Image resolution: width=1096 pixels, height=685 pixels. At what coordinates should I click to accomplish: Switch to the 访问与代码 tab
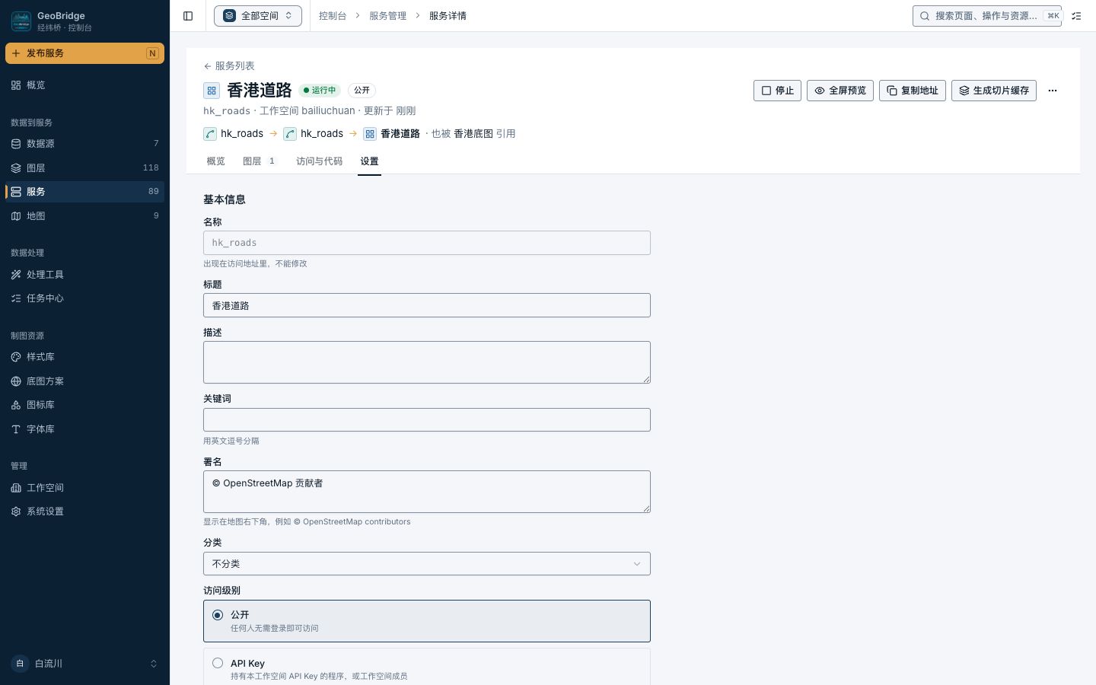(319, 161)
